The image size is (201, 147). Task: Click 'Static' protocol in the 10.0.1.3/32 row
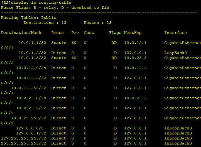click(59, 58)
